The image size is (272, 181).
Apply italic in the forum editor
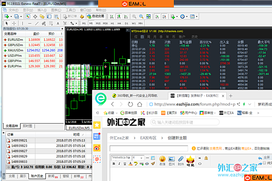click(119, 164)
